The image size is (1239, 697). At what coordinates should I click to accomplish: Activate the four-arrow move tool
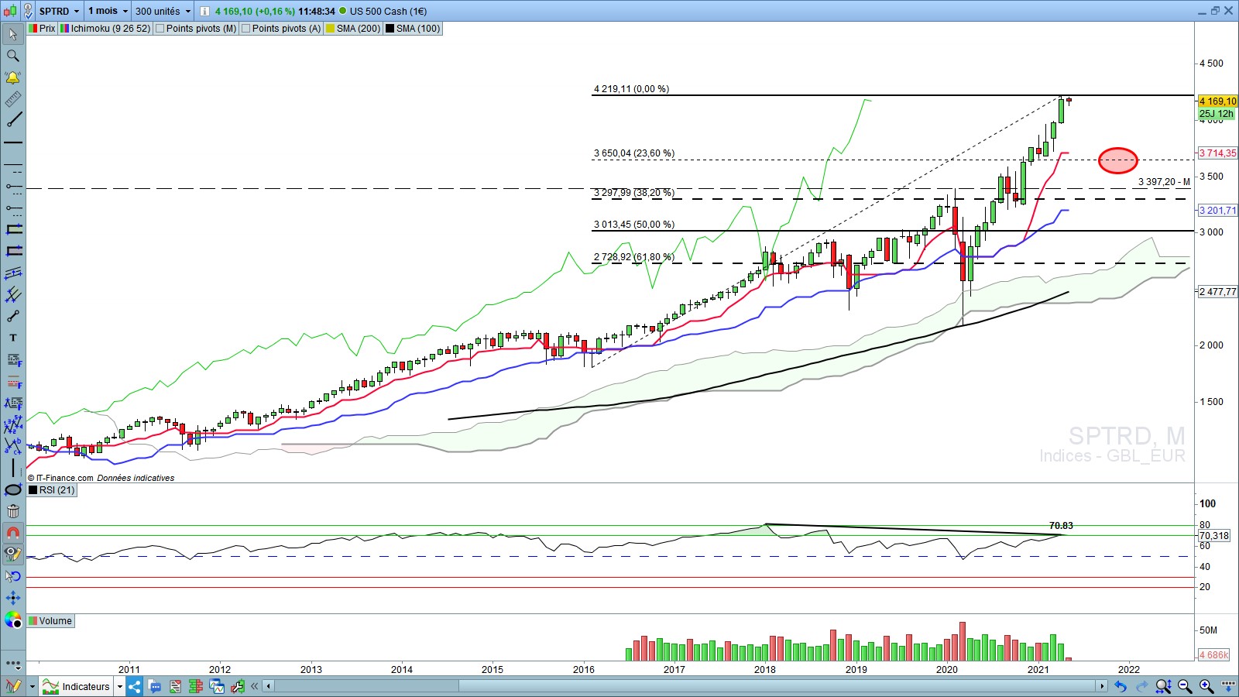click(13, 597)
